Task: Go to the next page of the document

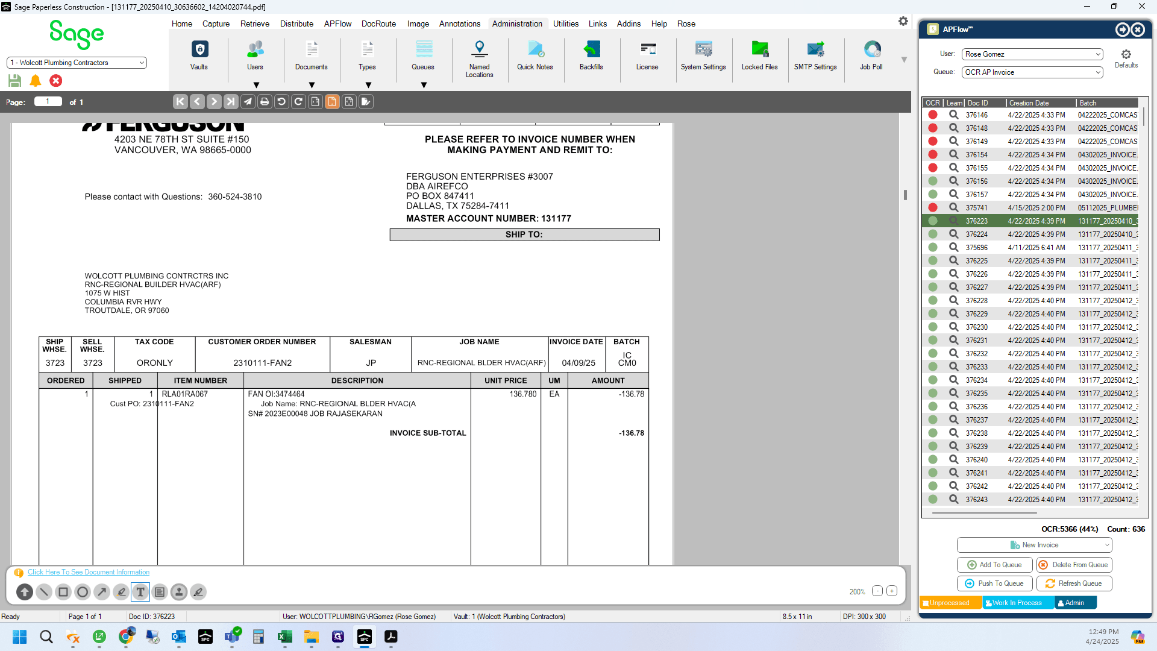Action: click(214, 102)
